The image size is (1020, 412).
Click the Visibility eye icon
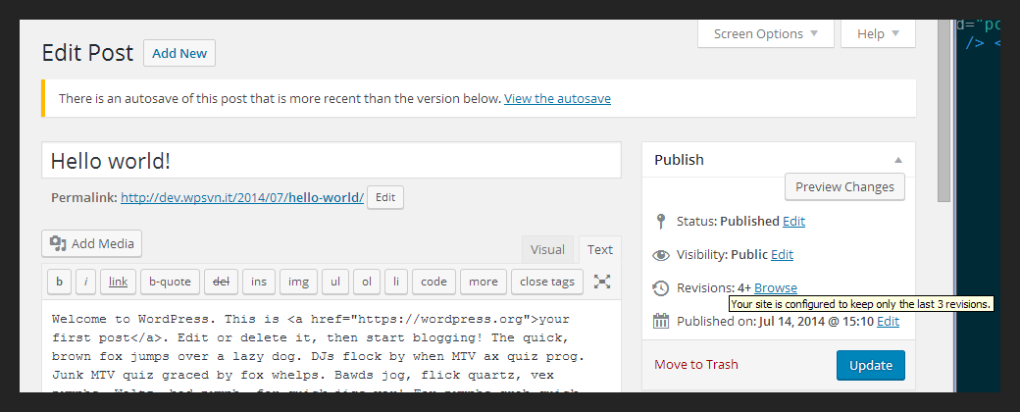(661, 255)
